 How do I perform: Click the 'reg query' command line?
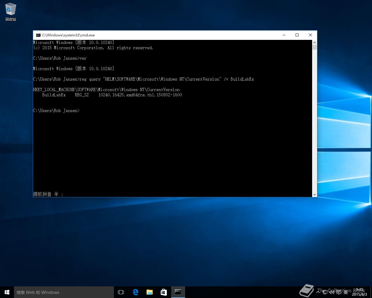(144, 79)
